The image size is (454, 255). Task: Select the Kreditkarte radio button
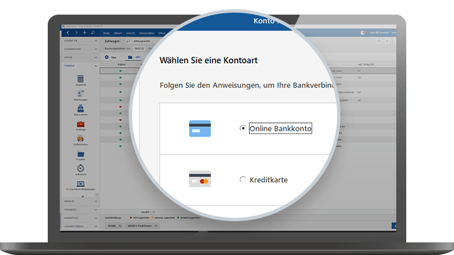click(243, 180)
